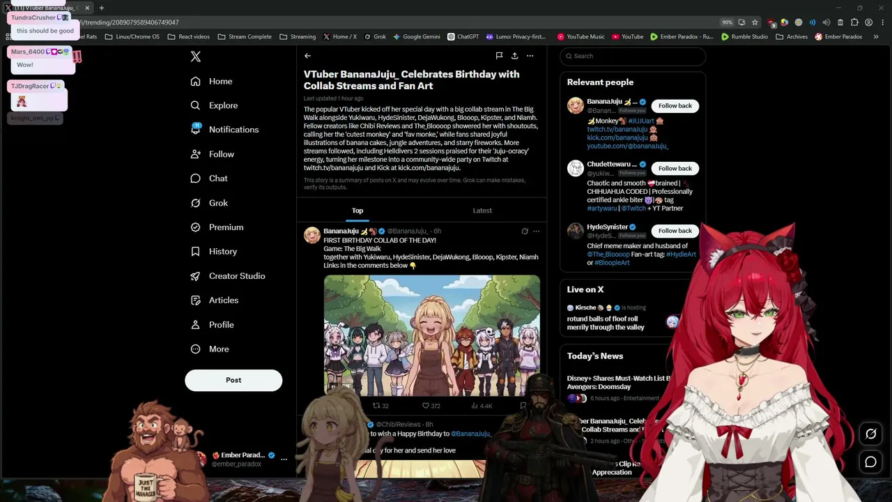This screenshot has width=892, height=502.
Task: Open the ChatGPT bookmark
Action: pyautogui.click(x=463, y=36)
